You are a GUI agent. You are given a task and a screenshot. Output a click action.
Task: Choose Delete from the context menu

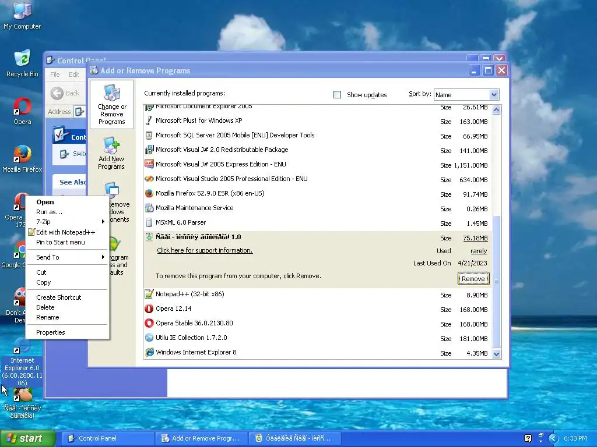(68, 307)
